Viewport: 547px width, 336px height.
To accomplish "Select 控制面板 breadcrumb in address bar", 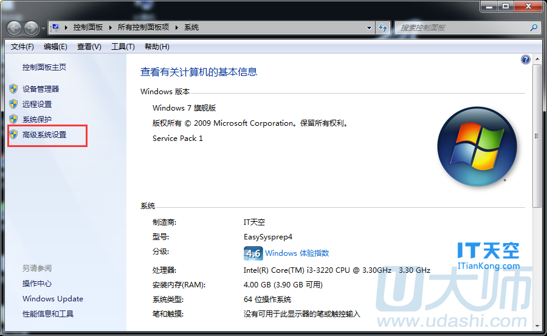I will (x=88, y=27).
